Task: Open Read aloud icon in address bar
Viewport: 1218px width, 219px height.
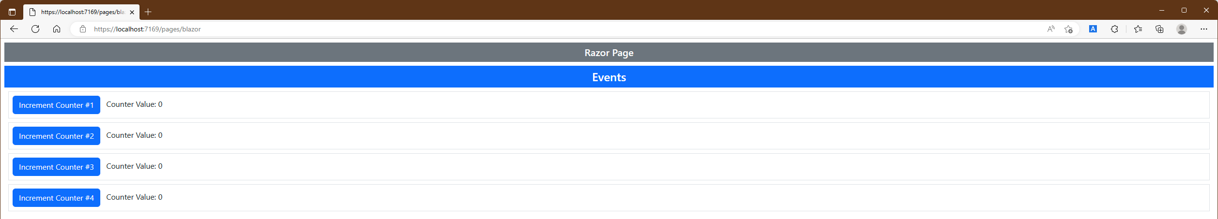Action: (1050, 29)
